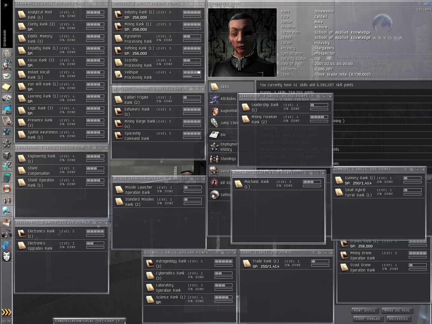Click the Deliveries button

tap(398, 319)
